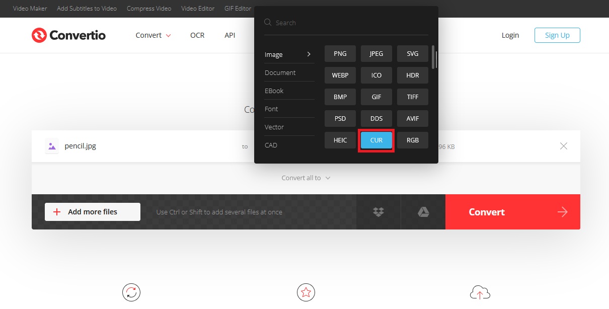Choose HDR output format
609x309 pixels.
pyautogui.click(x=413, y=75)
